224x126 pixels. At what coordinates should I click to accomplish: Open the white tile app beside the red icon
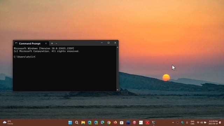coord(141,122)
